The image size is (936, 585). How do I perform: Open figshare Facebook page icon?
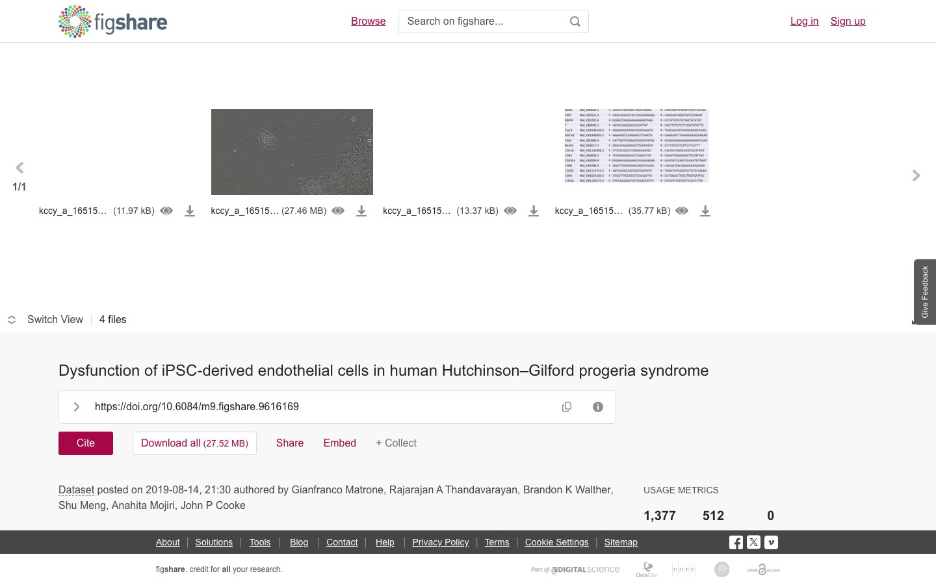click(736, 542)
